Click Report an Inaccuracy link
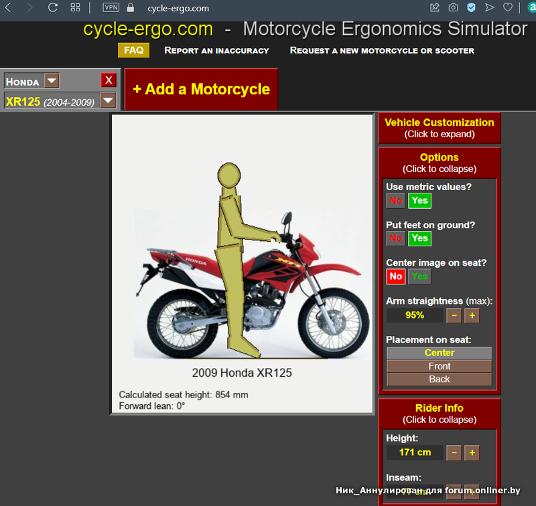This screenshot has height=506, width=536. click(x=216, y=50)
